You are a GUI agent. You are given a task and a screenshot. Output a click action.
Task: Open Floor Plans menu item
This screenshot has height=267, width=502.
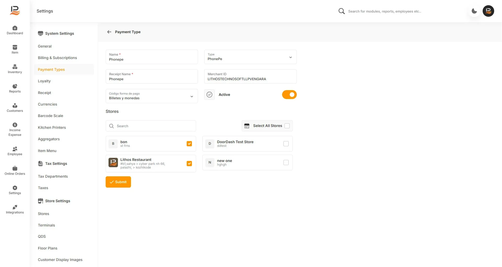48,248
